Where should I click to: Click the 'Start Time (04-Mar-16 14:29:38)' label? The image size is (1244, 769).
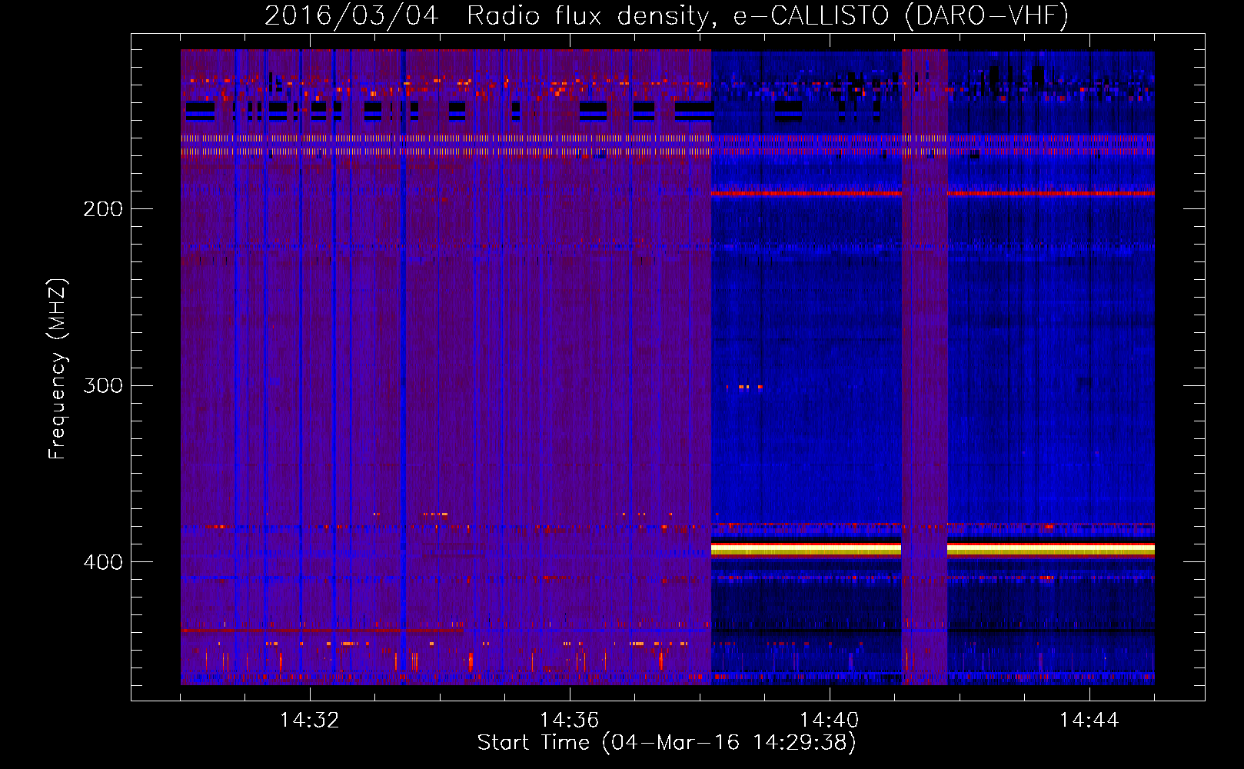click(667, 743)
